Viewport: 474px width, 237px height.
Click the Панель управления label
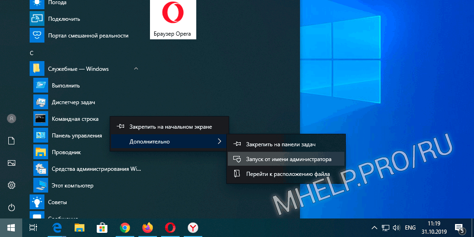tap(77, 136)
